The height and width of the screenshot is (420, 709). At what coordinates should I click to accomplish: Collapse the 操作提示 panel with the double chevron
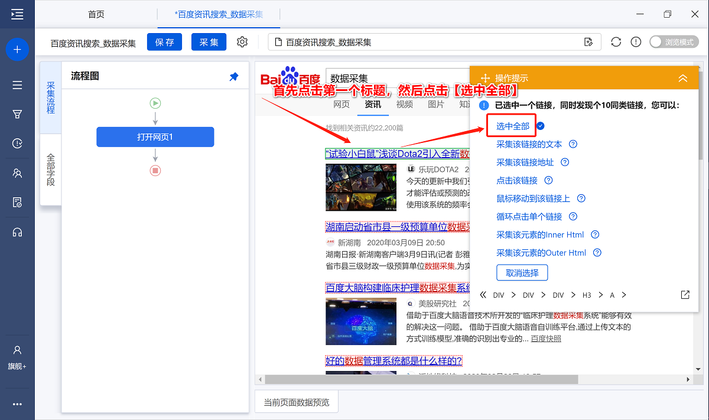tap(683, 78)
